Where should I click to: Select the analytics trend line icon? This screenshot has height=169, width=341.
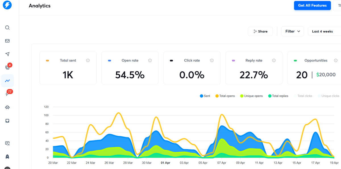coord(7,81)
